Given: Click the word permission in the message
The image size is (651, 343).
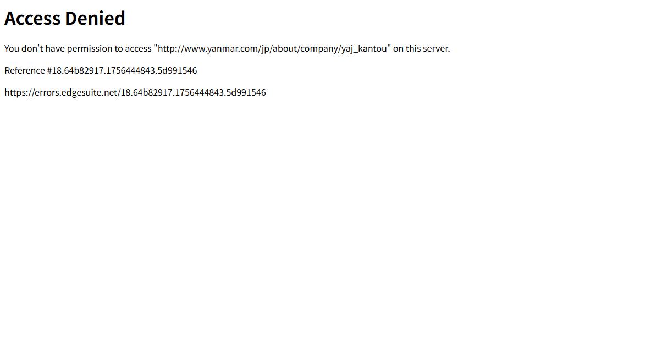Looking at the screenshot, I should [90, 48].
